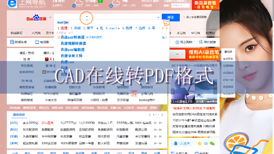This screenshot has height=154, width=274.
Task: Open the 东方配资网 link
Action: (30, 130)
